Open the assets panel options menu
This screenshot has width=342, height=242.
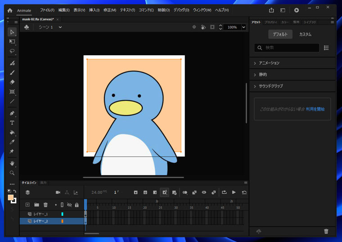tap(333, 22)
